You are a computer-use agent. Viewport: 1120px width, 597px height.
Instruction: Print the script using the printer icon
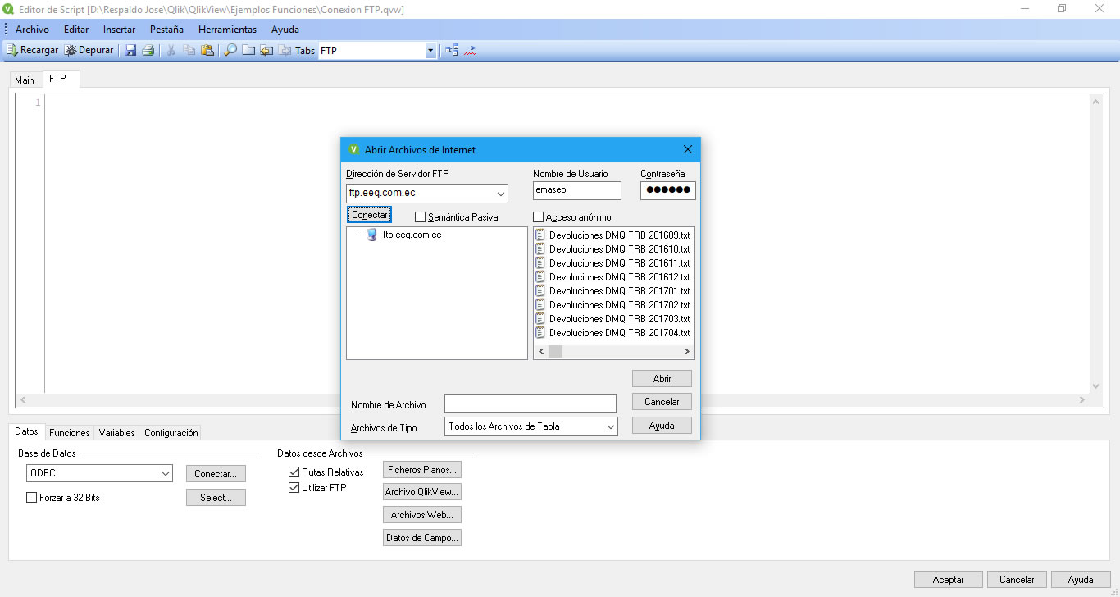148,50
